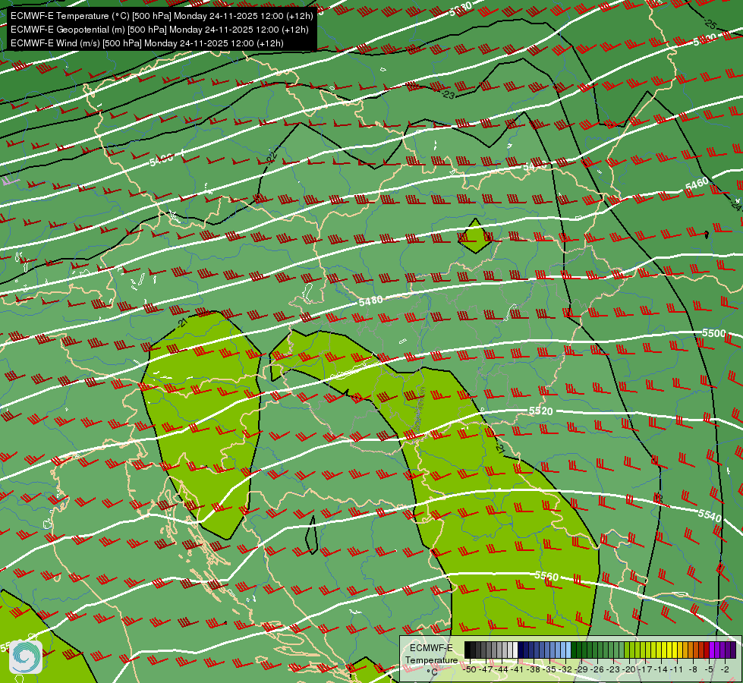The width and height of the screenshot is (743, 683).
Task: Click the swirl weather logo icon
Action: point(26,657)
